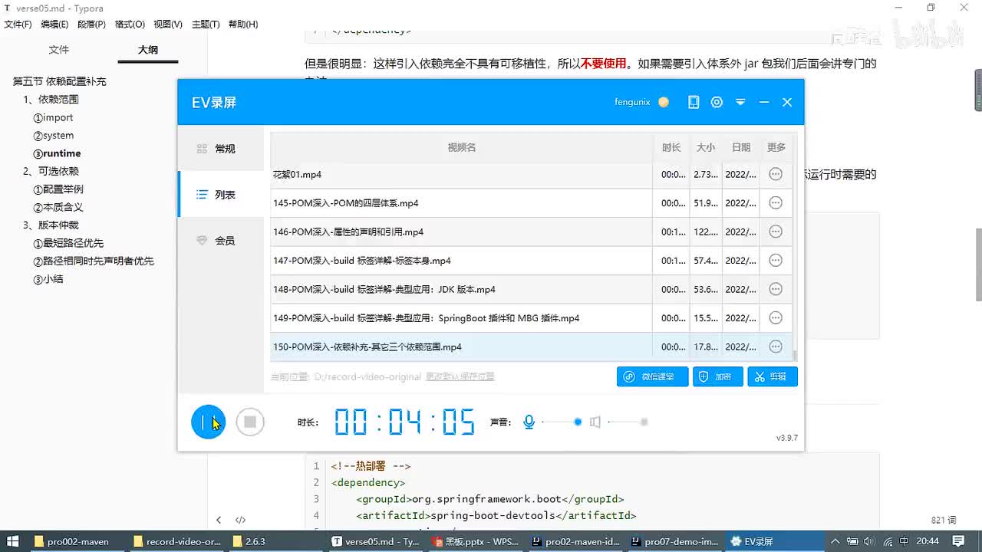Viewport: 982px width, 552px height.
Task: Toggle source code mode icon in Typora
Action: click(x=240, y=520)
